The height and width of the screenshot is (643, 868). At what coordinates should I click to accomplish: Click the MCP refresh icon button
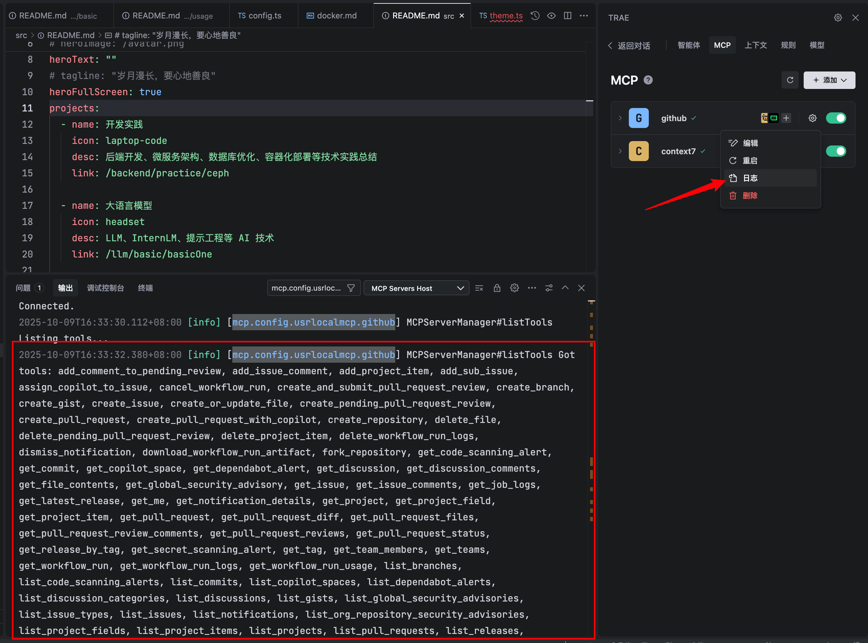[790, 80]
